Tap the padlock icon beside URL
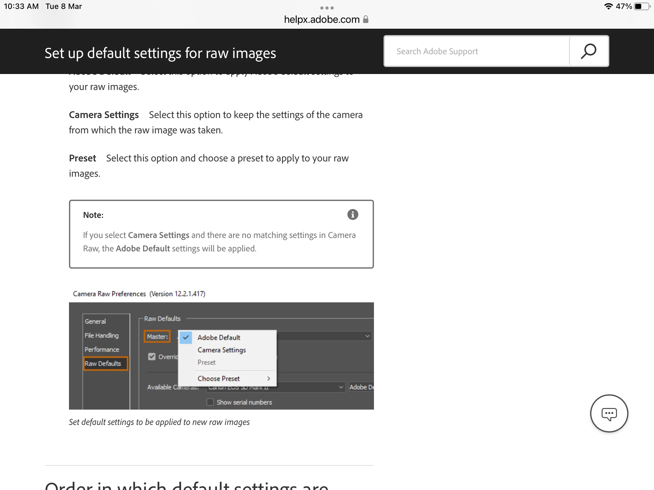654x490 pixels. coord(366,19)
